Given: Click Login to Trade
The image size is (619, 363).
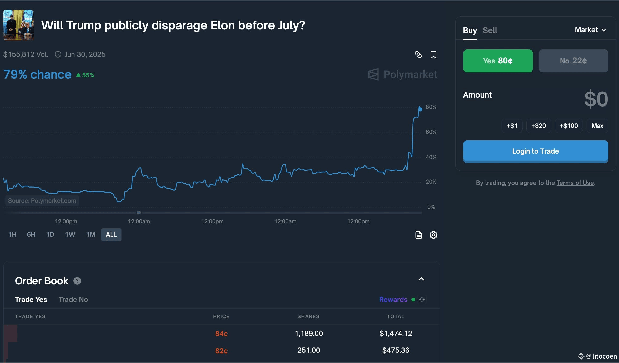Looking at the screenshot, I should [536, 151].
